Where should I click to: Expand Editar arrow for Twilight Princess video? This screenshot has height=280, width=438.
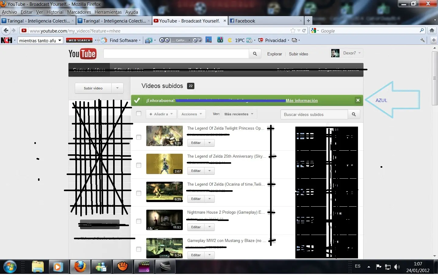[x=210, y=143]
